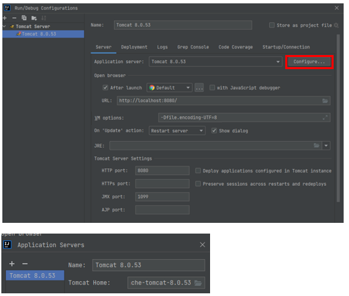
Task: Add a new run configuration with plus icon
Action: tap(5, 18)
